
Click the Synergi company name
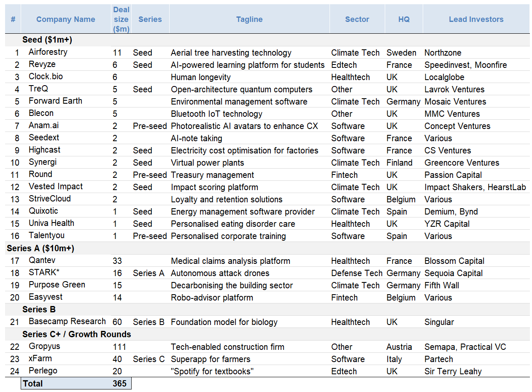point(43,162)
